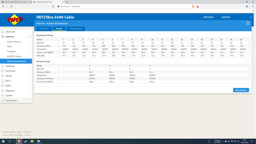Click the browser back arrow
Screen dimensions: 256x144
coord(3,6)
